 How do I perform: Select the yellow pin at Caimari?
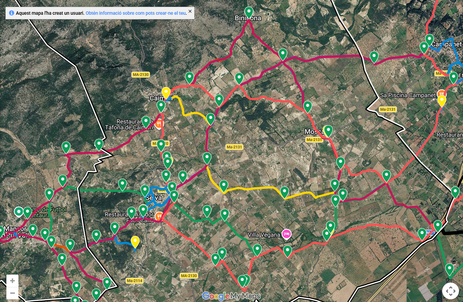pos(166,93)
